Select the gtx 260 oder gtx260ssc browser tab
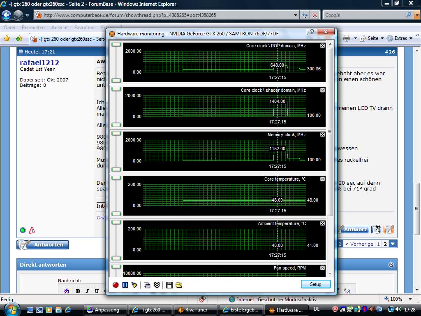The height and width of the screenshot is (316, 421). pos(68,39)
